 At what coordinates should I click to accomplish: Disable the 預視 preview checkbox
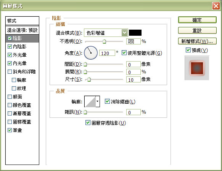click(188, 50)
